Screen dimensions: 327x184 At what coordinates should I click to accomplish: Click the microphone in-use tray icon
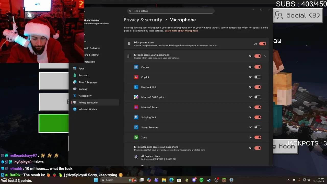tap(299, 180)
